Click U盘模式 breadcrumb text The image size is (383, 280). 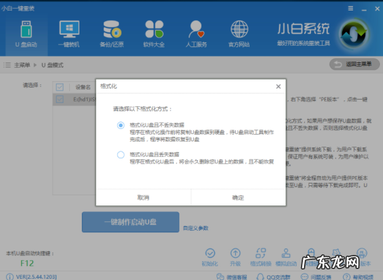pyautogui.click(x=52, y=65)
